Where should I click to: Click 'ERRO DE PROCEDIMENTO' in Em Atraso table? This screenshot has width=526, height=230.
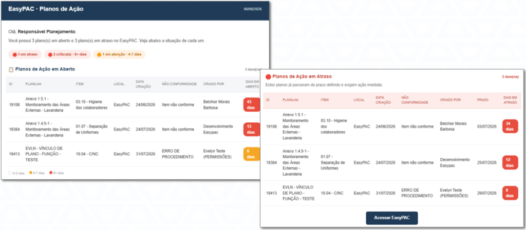click(x=417, y=193)
